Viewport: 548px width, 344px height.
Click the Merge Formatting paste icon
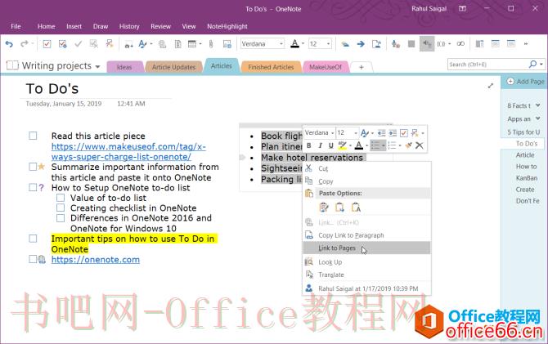point(339,208)
